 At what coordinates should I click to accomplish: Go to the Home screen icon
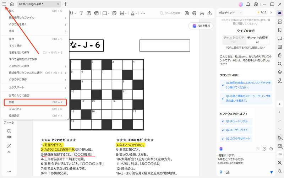[x=12, y=4]
